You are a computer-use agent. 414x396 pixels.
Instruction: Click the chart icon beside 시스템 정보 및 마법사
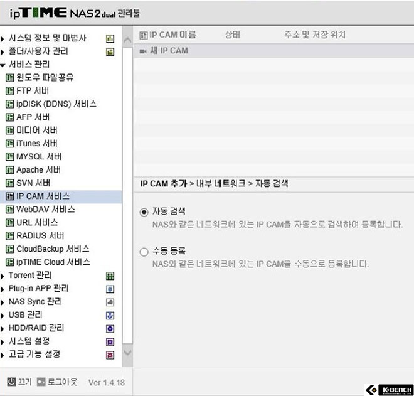pyautogui.click(x=110, y=39)
